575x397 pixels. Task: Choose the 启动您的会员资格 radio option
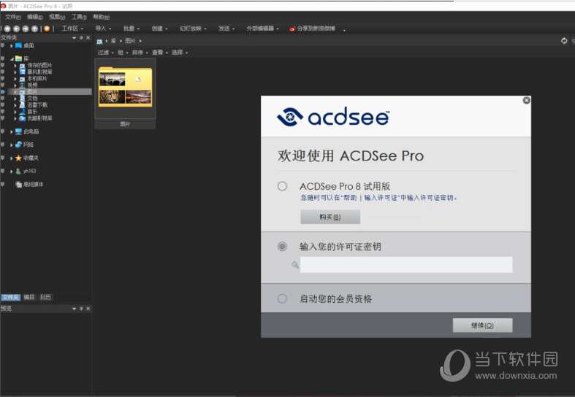click(x=282, y=298)
